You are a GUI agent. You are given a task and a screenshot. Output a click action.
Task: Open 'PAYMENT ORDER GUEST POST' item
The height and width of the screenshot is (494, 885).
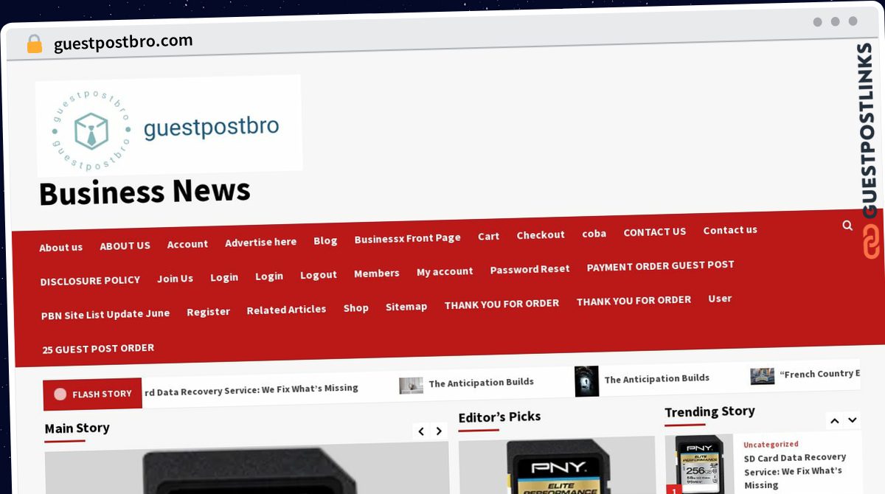point(661,266)
